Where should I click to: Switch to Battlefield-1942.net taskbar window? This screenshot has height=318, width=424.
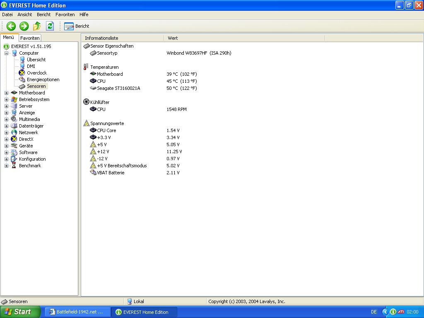click(77, 312)
